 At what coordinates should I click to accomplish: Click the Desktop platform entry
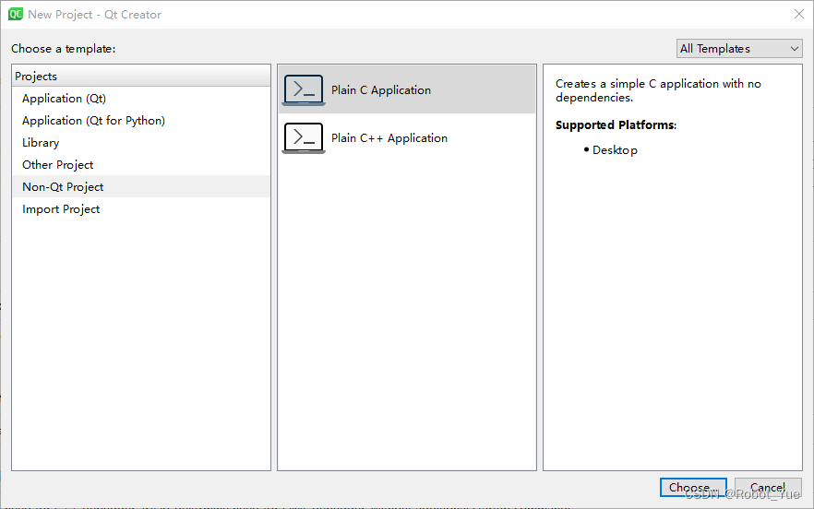point(615,150)
